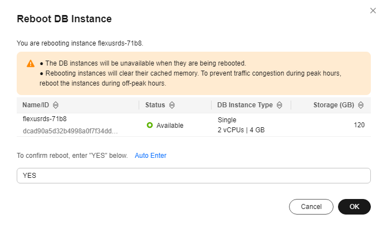Click the truncated instance ID dcad90a5d32b…
The width and height of the screenshot is (387, 229).
coord(70,131)
